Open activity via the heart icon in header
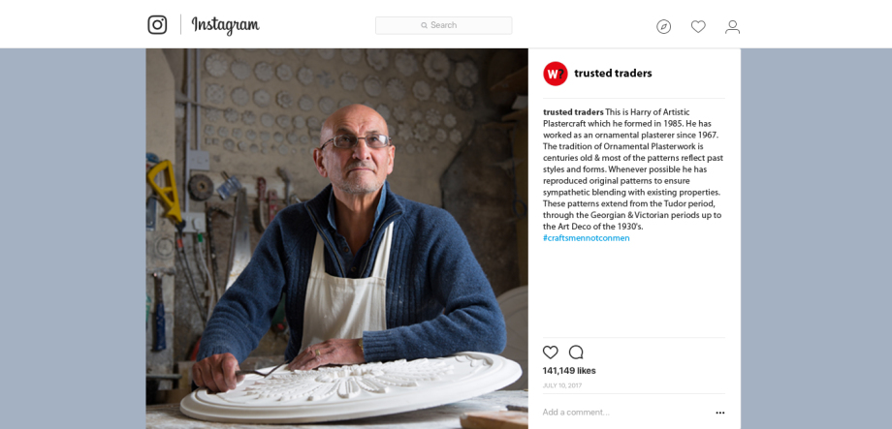 [x=698, y=27]
